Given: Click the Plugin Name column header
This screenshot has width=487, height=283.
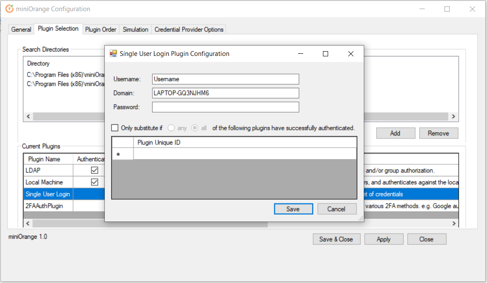Looking at the screenshot, I should [x=49, y=159].
